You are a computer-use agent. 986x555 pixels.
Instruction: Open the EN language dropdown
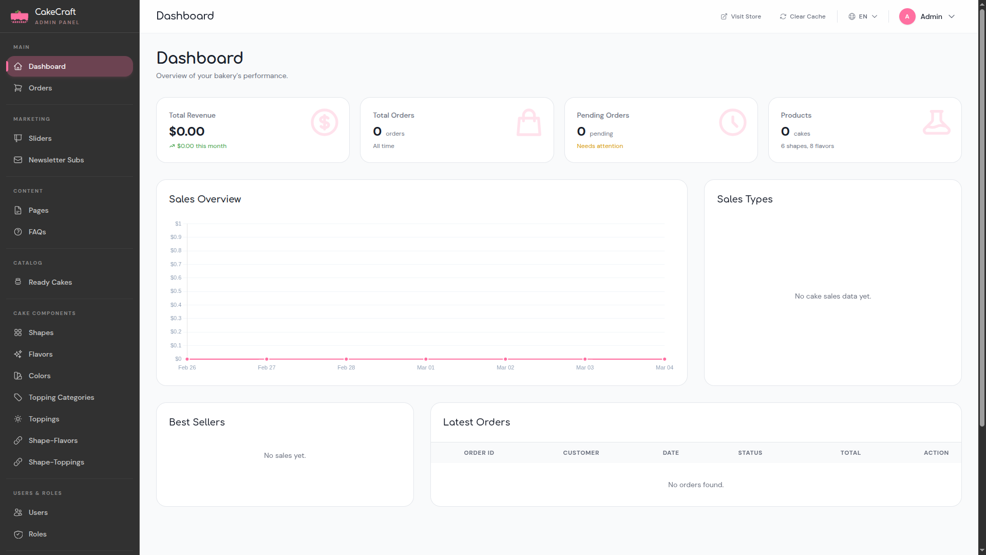[x=863, y=16]
